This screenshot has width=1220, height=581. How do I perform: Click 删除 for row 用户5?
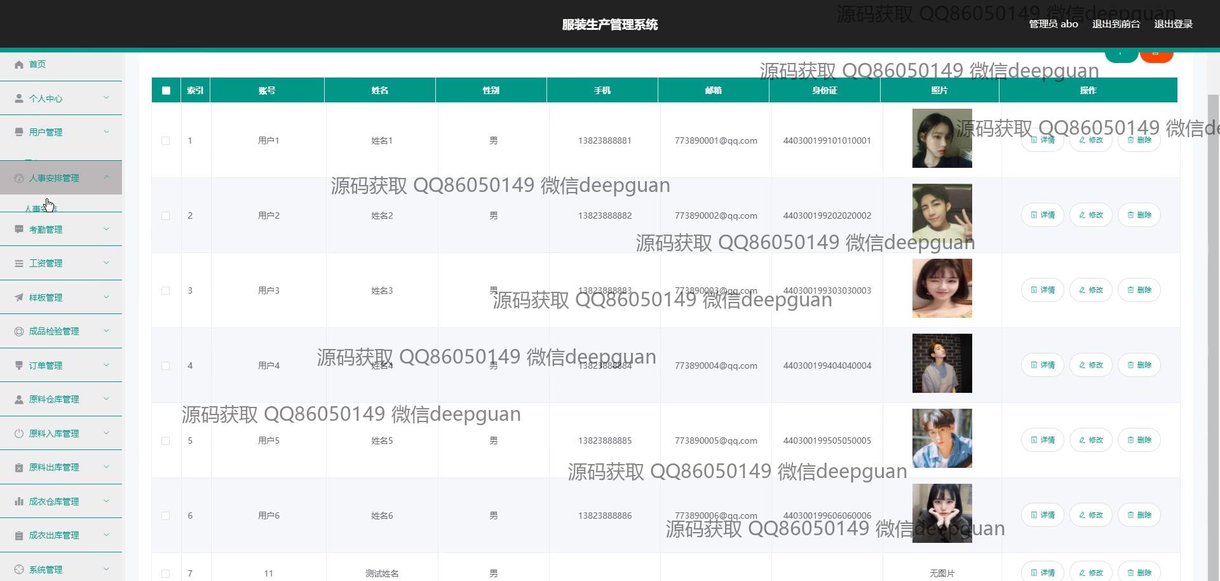point(1139,440)
